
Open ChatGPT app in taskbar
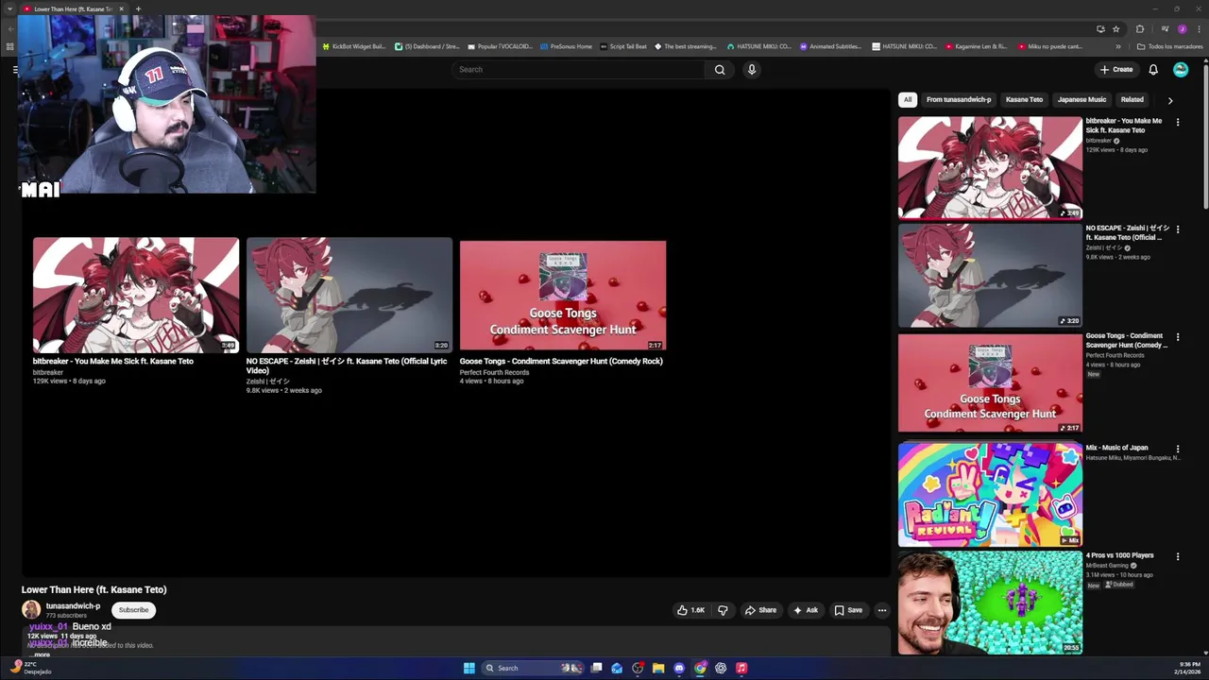pyautogui.click(x=721, y=668)
